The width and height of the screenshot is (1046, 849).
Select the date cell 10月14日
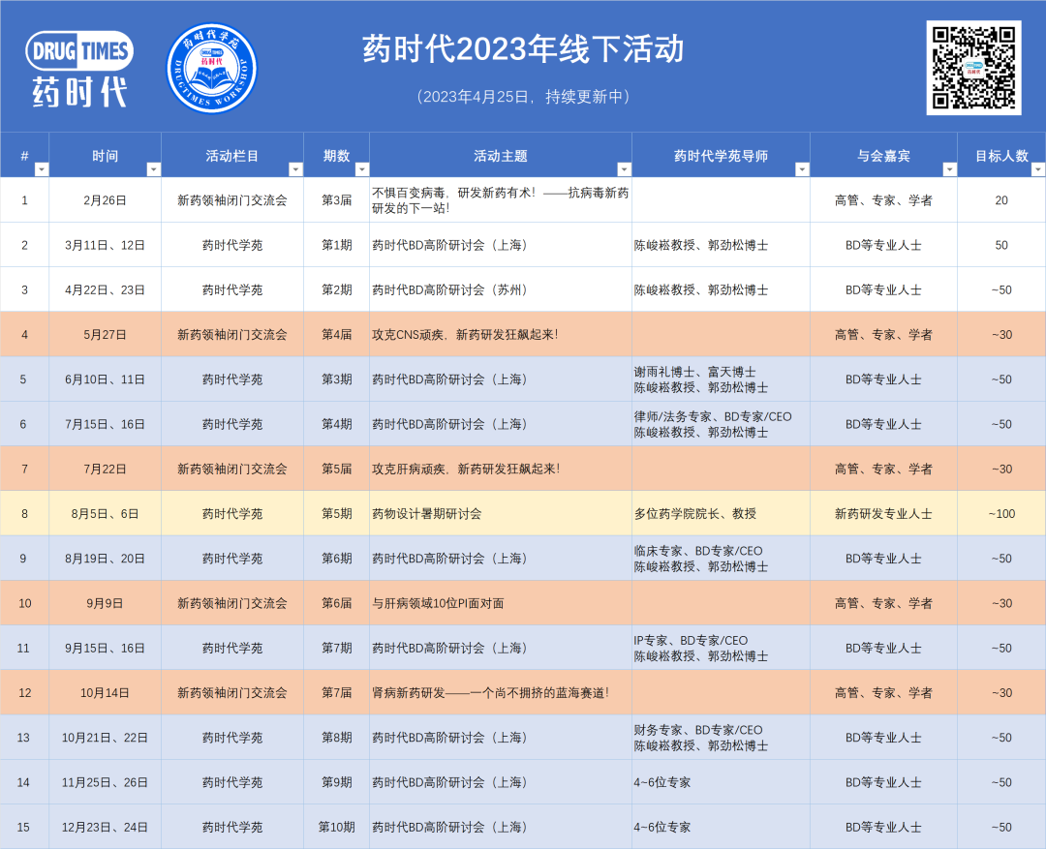pos(105,692)
